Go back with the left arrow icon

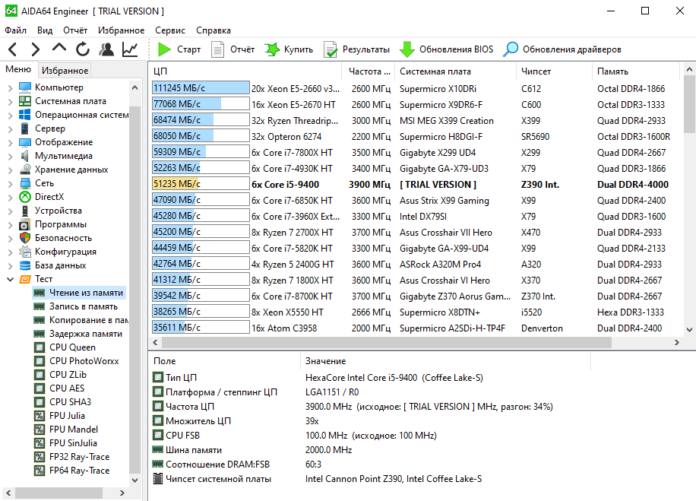[12, 49]
